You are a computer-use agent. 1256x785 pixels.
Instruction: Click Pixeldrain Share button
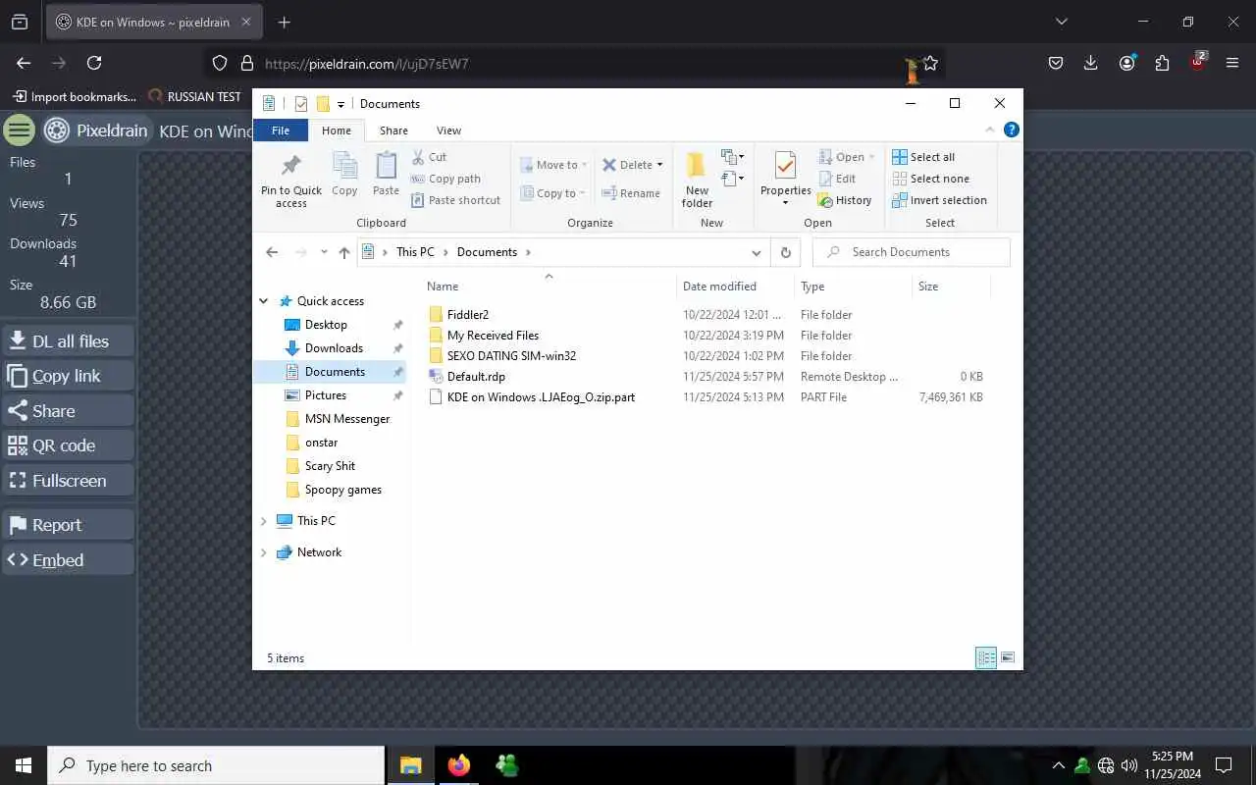click(x=68, y=411)
